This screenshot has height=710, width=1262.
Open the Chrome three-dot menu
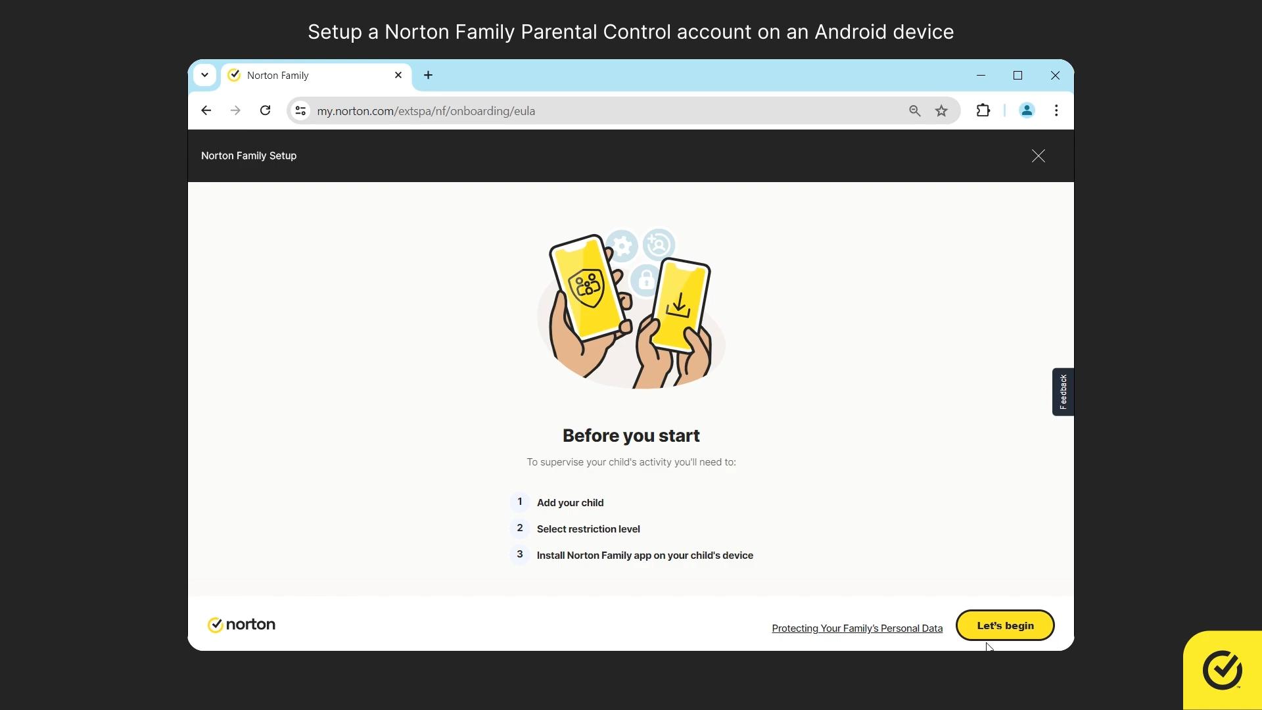click(x=1056, y=110)
